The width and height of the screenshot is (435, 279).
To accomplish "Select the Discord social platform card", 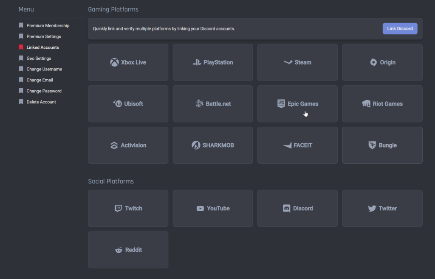I will pos(297,209).
